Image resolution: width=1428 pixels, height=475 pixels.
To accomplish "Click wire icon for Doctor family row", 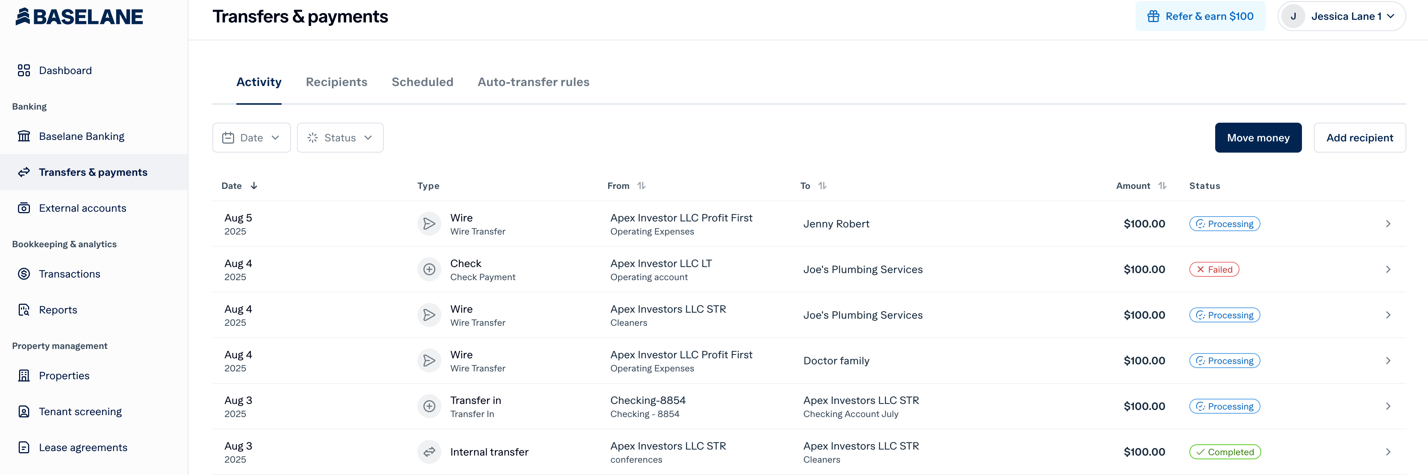I will [x=429, y=361].
